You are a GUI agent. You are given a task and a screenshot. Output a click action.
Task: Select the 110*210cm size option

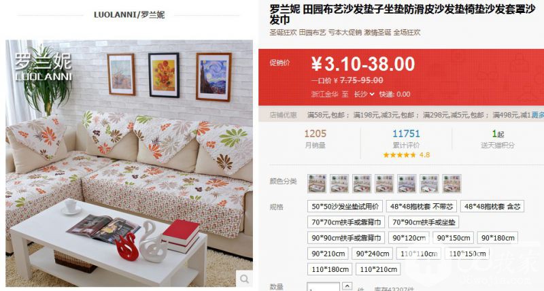(x=378, y=269)
